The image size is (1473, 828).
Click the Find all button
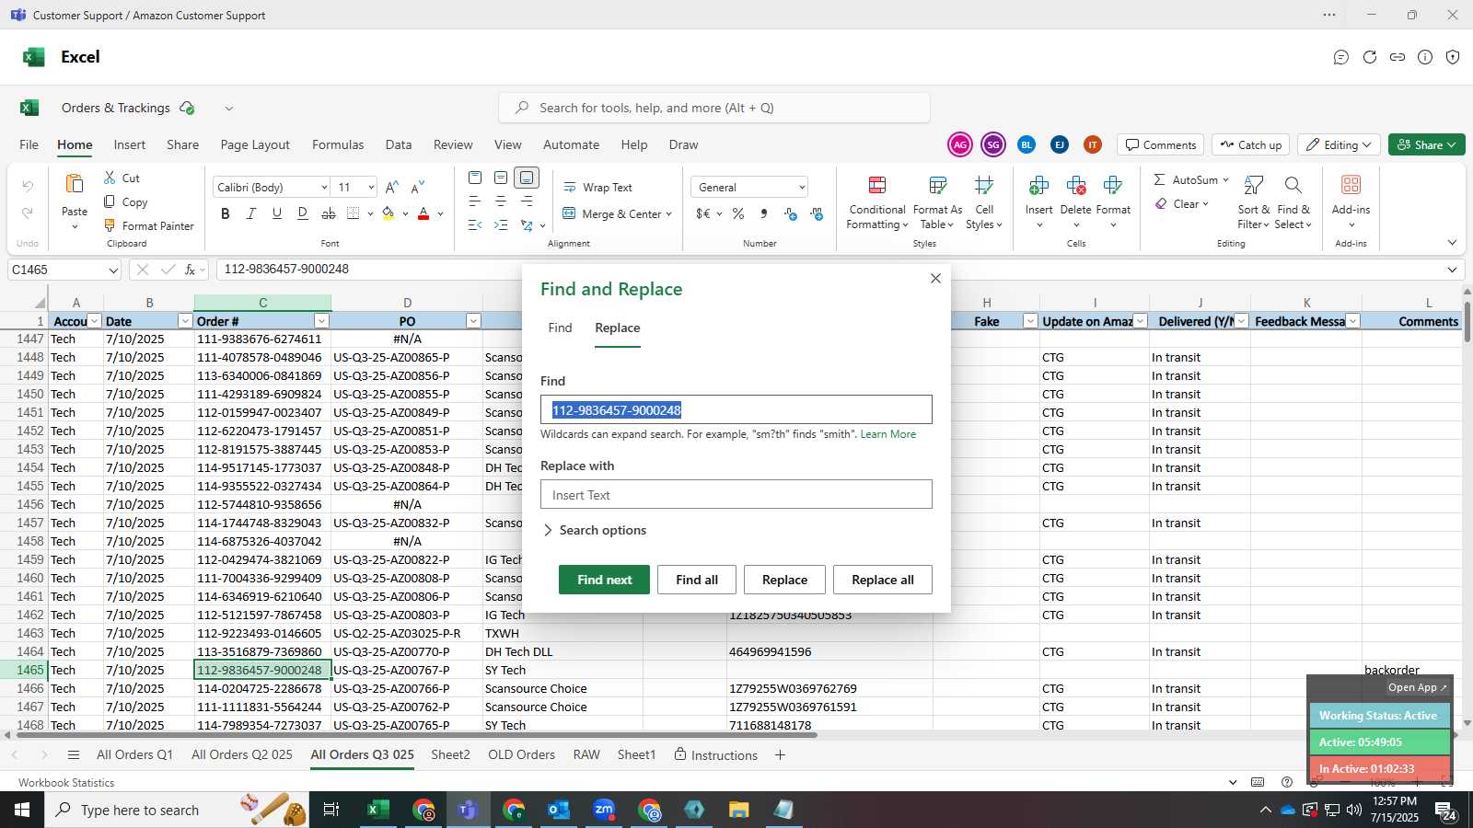click(697, 580)
